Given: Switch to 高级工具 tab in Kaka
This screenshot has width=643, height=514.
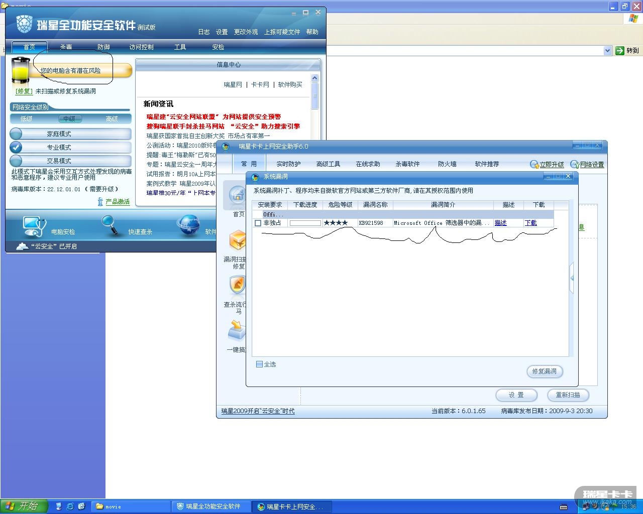Looking at the screenshot, I should pos(328,164).
